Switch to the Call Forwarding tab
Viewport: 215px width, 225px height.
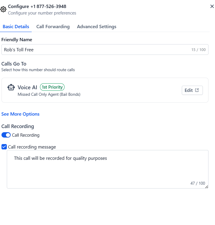[x=53, y=27]
